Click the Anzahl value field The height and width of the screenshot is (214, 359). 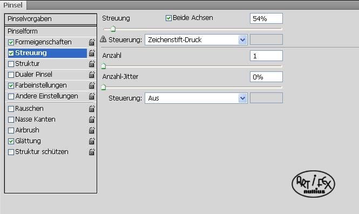(x=266, y=56)
